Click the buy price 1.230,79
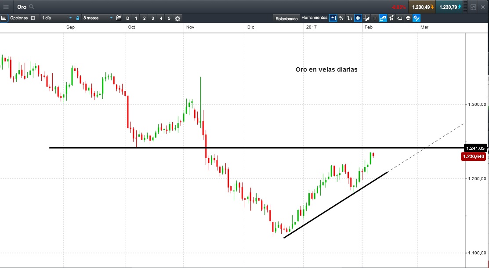The image size is (489, 268). (449, 7)
